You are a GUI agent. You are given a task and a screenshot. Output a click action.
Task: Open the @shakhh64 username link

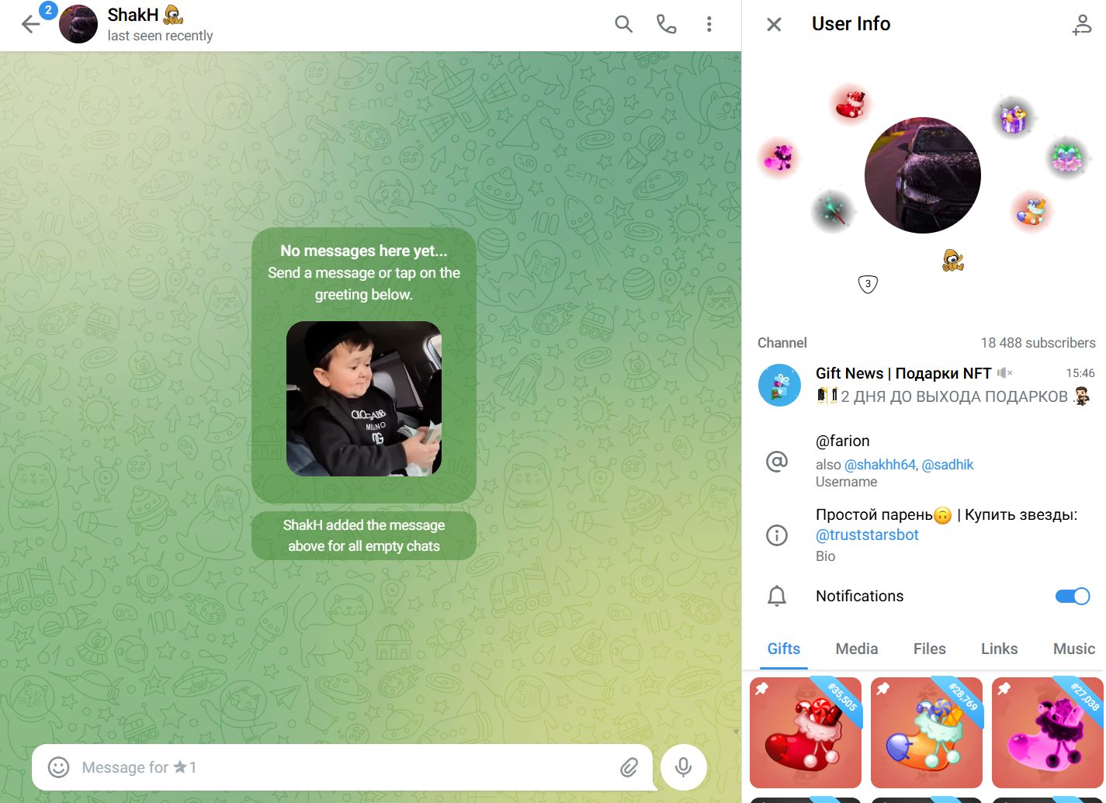pos(880,465)
